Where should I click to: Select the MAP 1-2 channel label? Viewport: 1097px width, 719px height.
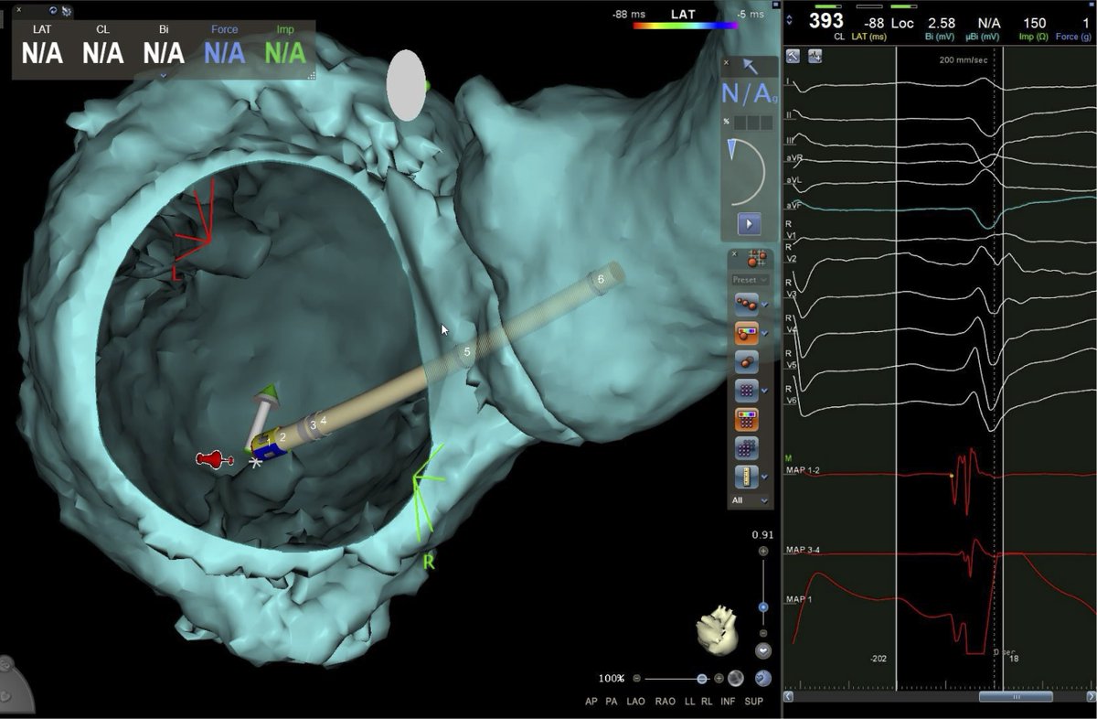[x=804, y=470]
